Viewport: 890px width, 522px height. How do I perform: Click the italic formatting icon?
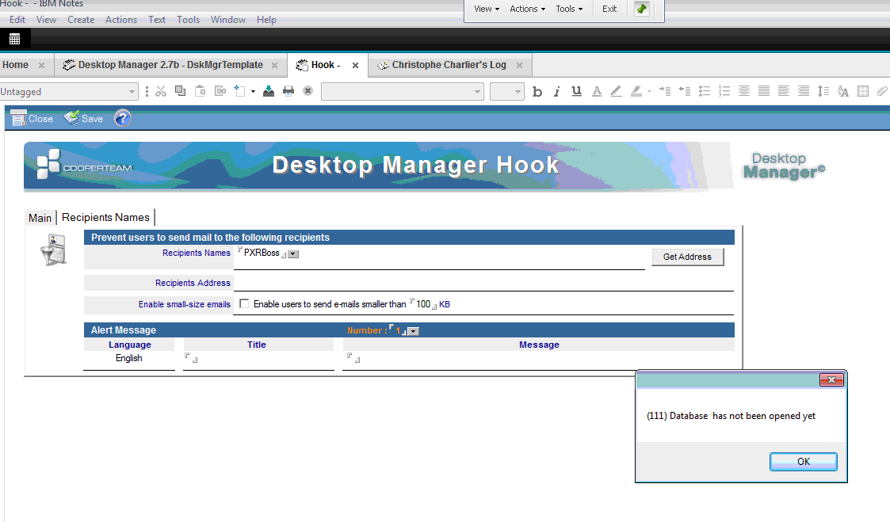click(556, 92)
